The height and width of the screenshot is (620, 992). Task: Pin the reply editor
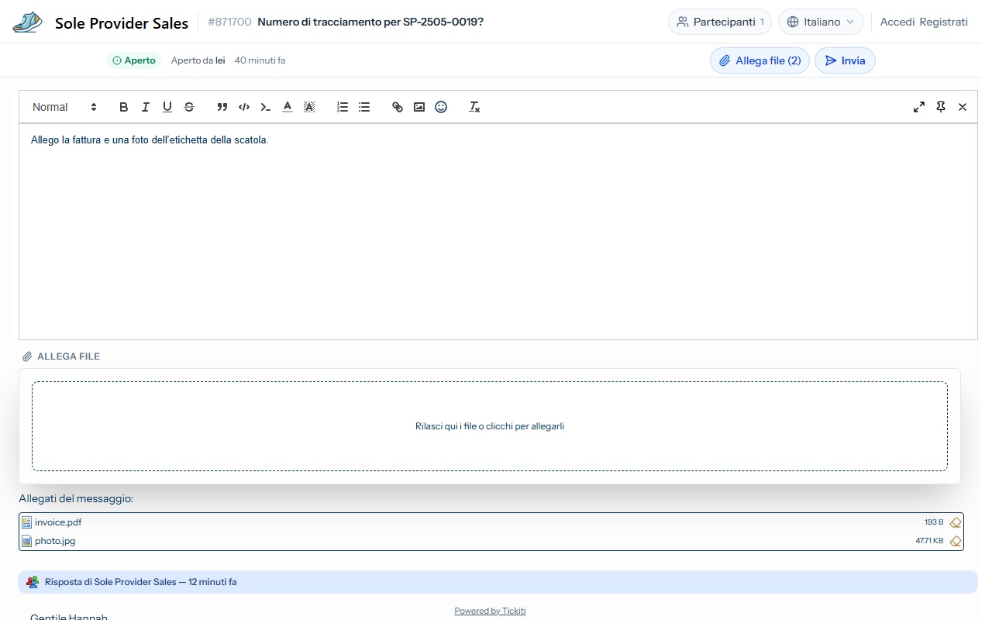941,107
